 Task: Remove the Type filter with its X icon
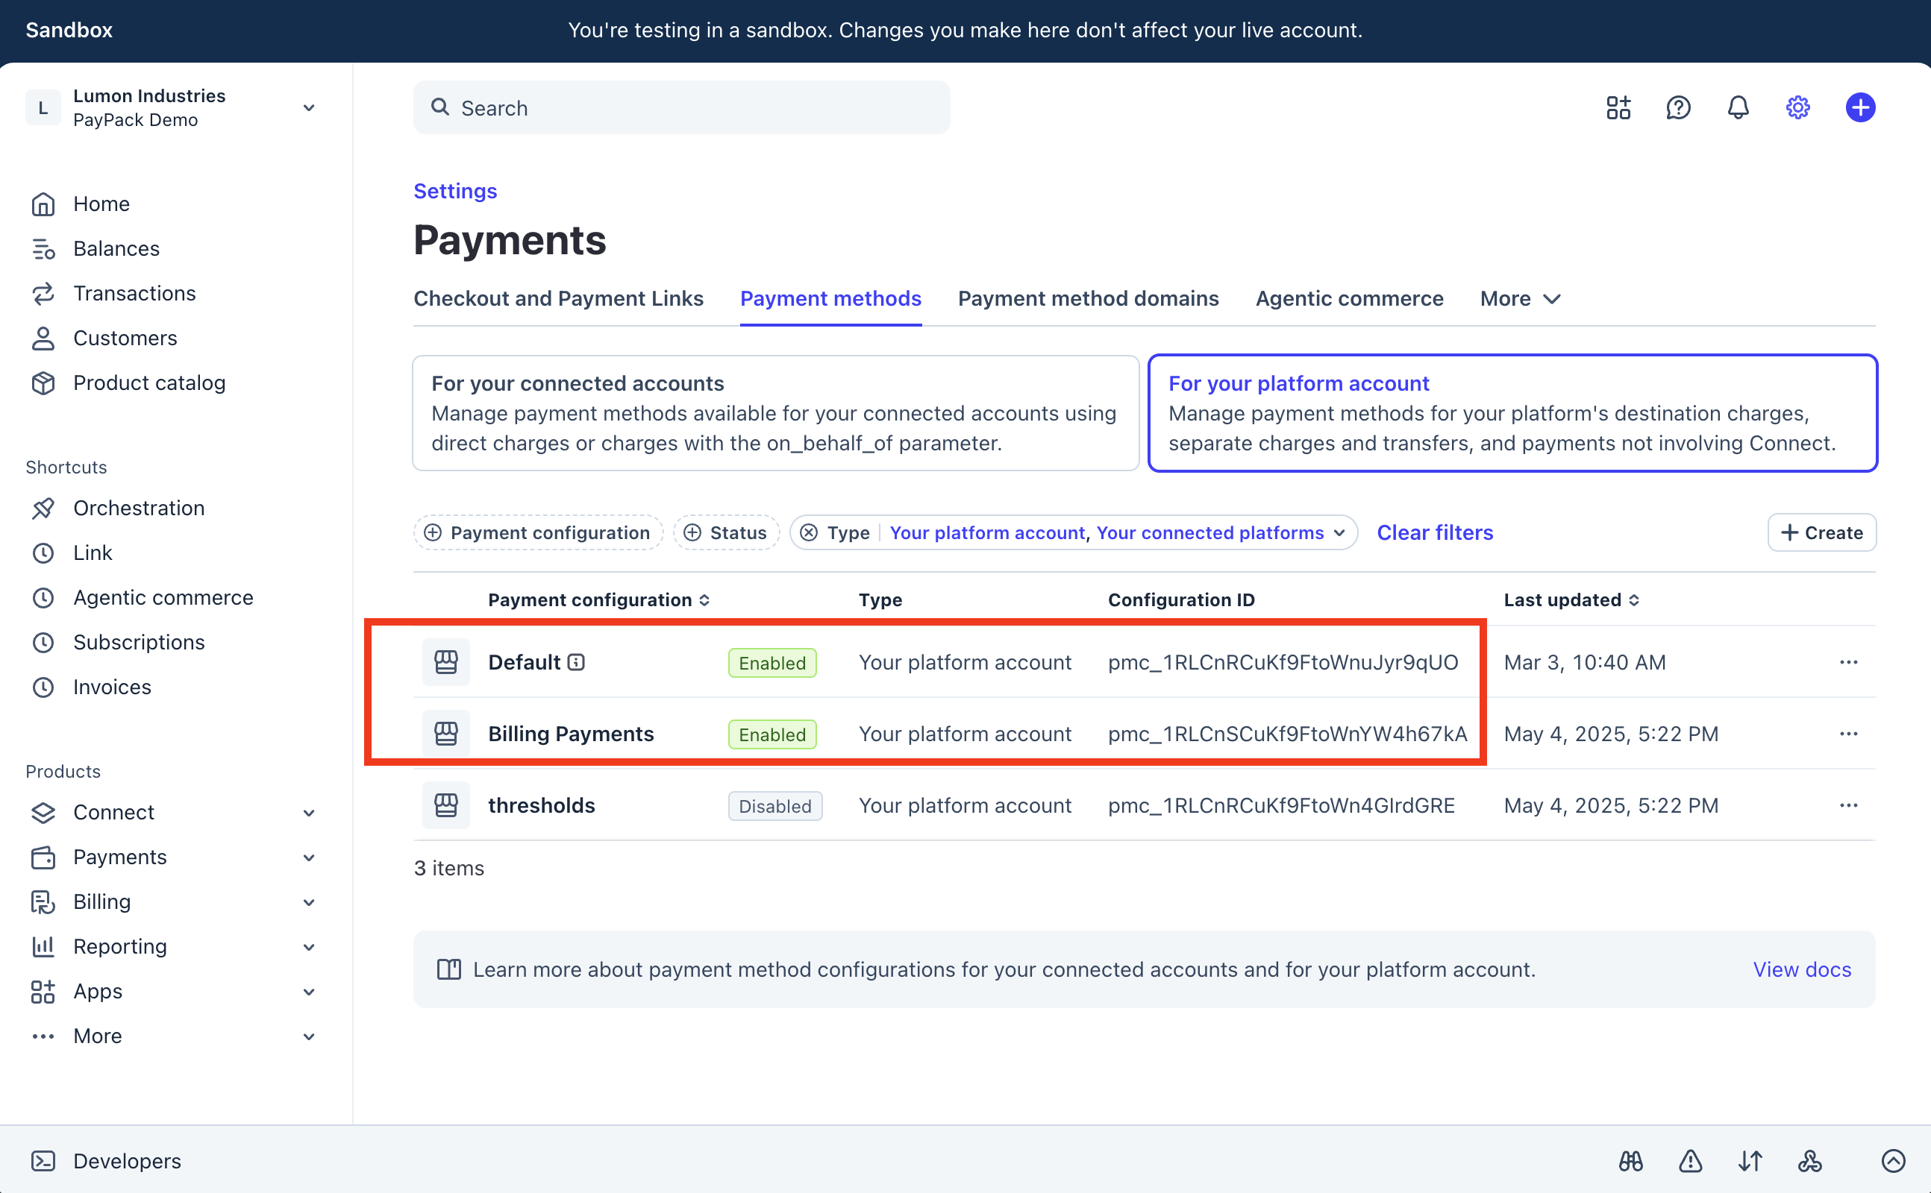tap(808, 532)
